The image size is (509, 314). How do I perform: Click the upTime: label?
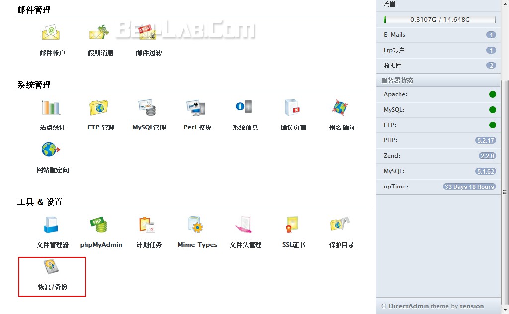coord(396,187)
